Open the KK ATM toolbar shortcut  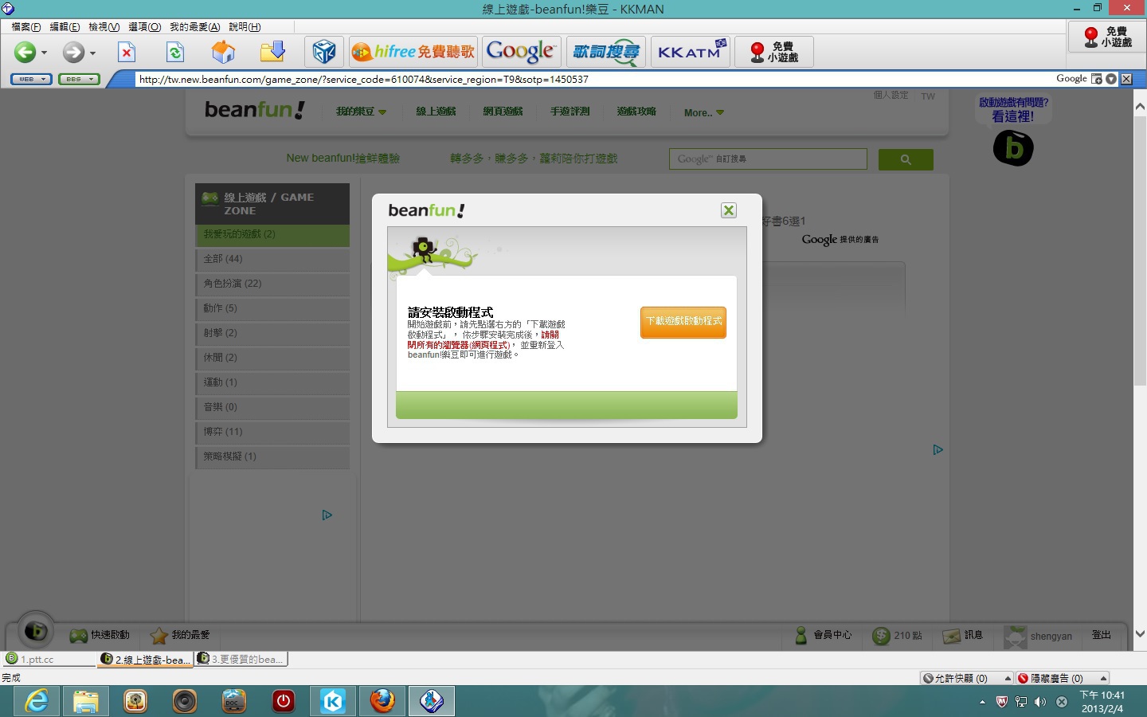(x=691, y=53)
